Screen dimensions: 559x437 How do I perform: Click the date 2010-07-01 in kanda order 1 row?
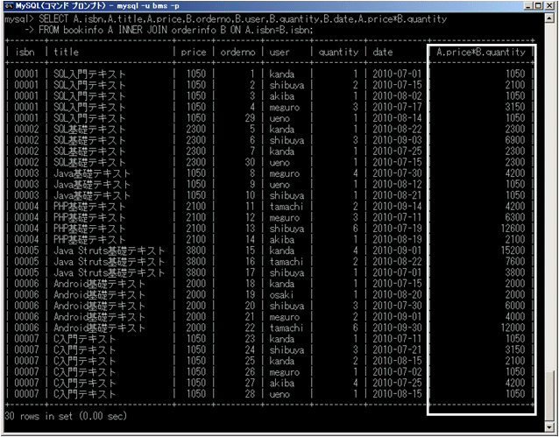click(x=397, y=74)
